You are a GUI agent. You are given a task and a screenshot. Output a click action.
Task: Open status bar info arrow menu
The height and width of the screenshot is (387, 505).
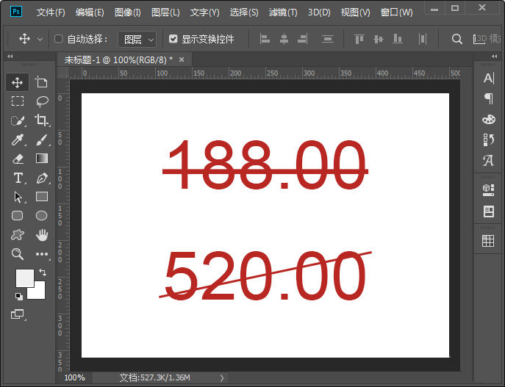point(222,377)
